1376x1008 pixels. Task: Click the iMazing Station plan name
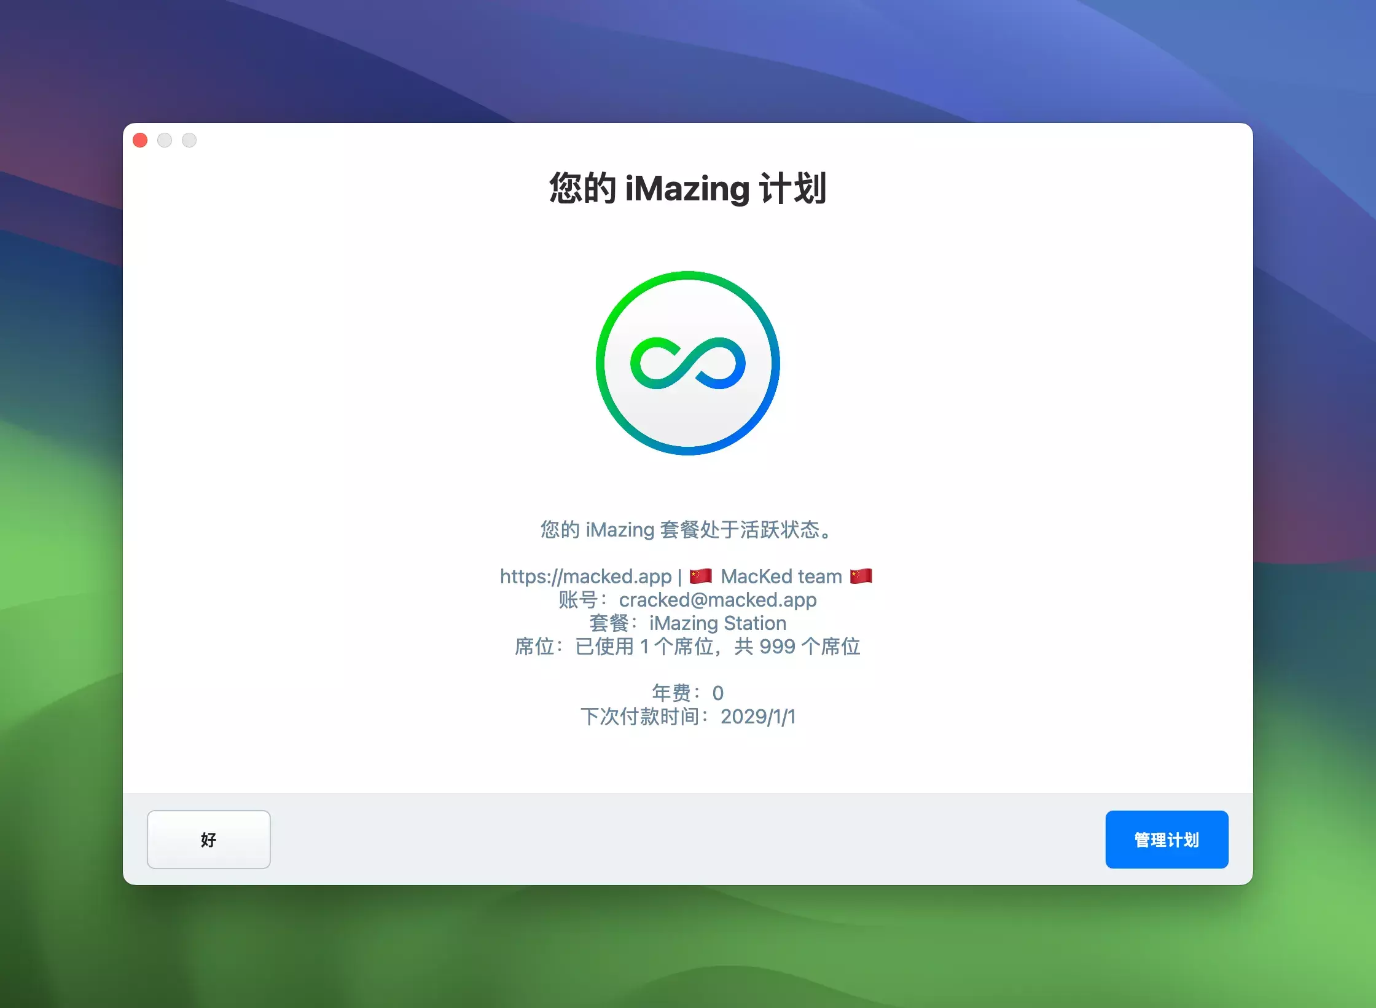point(717,623)
